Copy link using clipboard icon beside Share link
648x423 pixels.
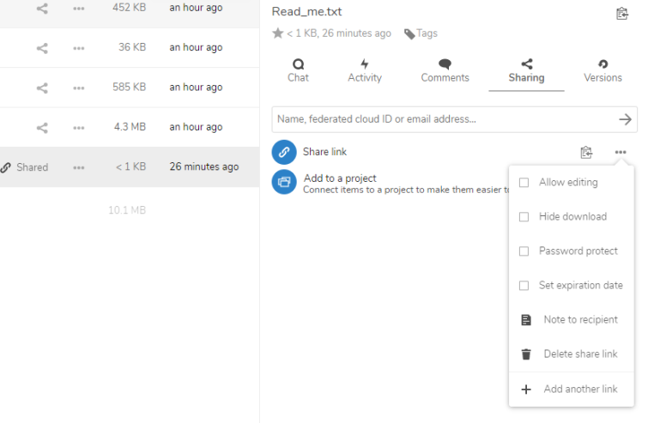pos(586,152)
